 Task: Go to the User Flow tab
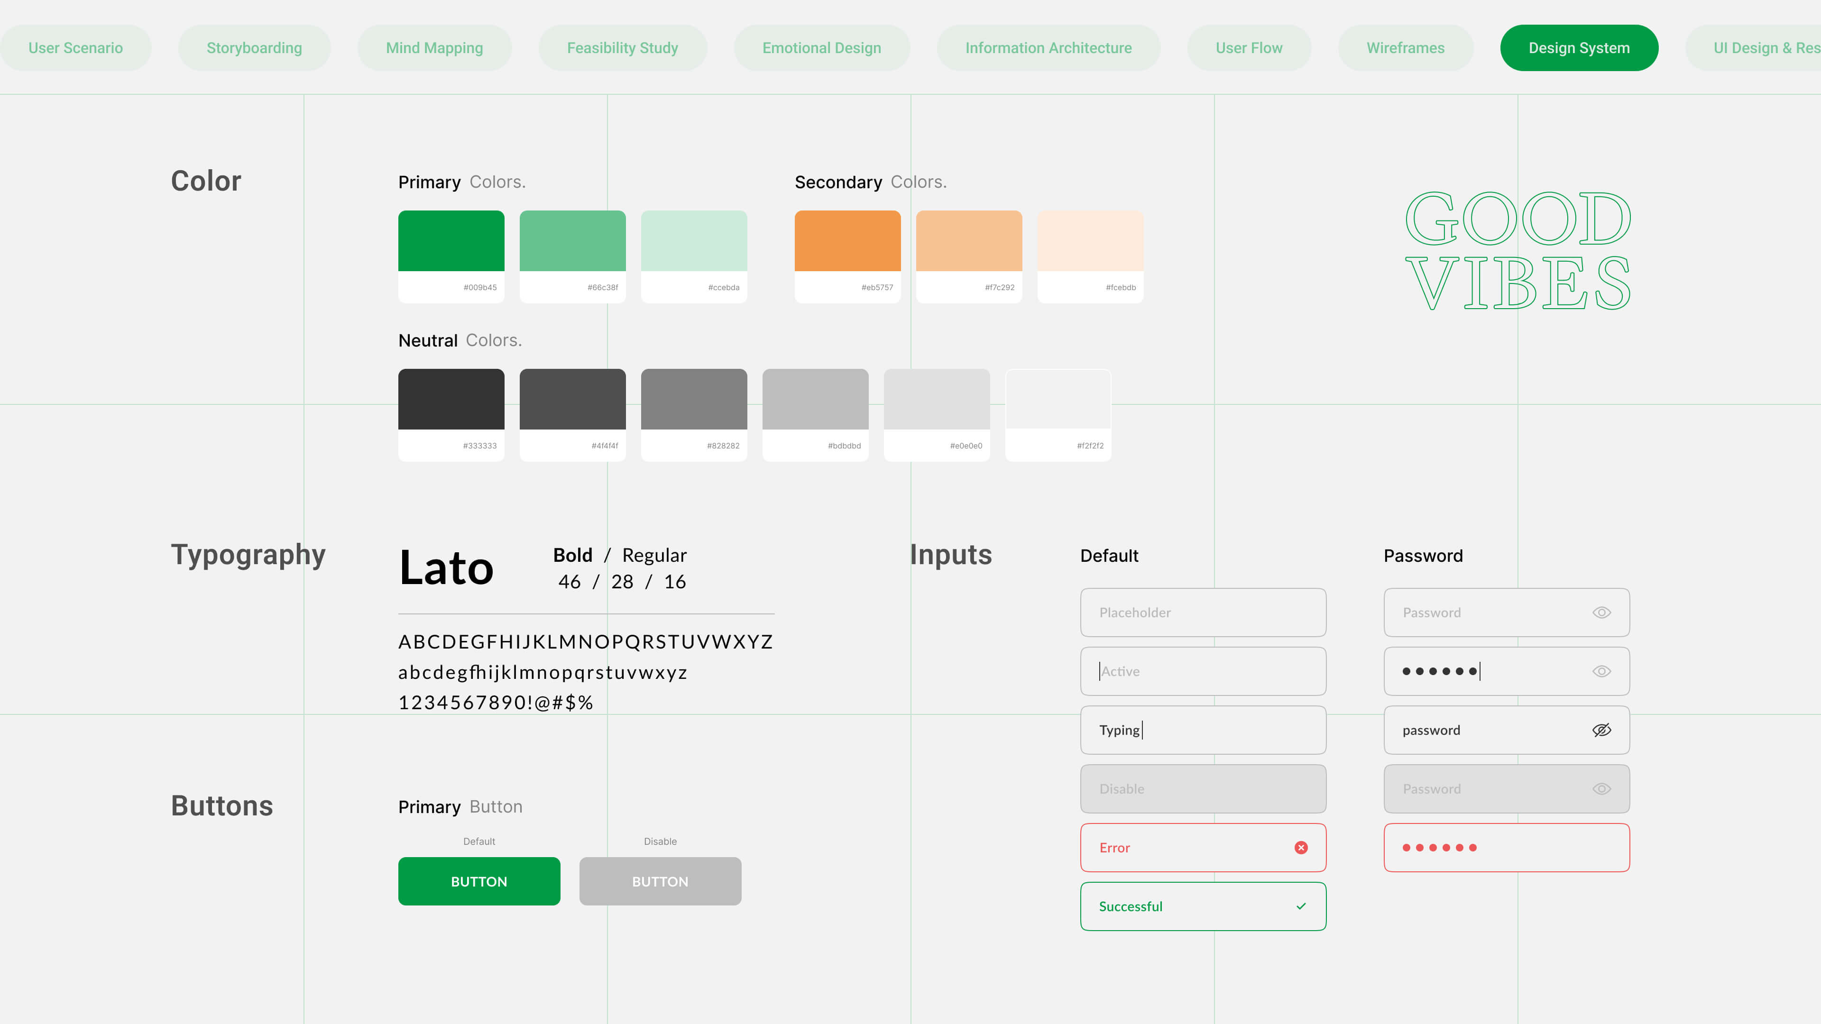pyautogui.click(x=1249, y=48)
